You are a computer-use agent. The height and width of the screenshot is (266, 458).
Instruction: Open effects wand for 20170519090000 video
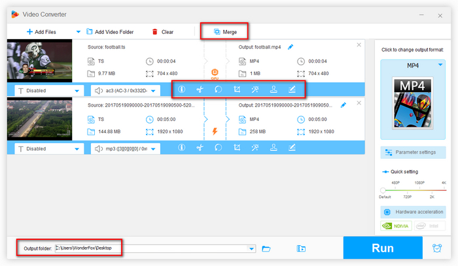coord(255,148)
